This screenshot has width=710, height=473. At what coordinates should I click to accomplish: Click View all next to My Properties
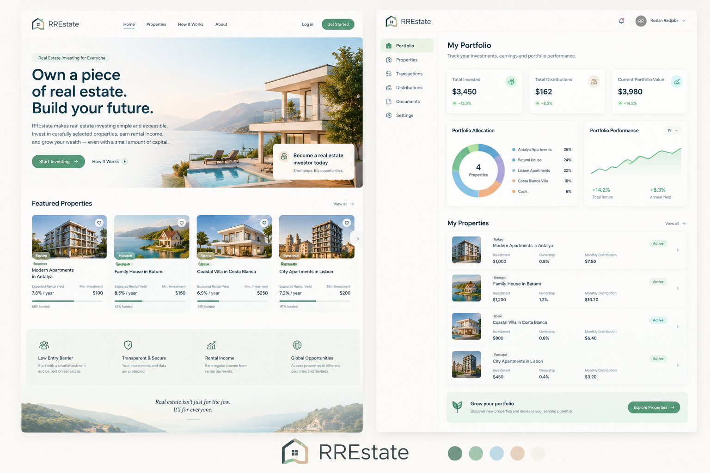(675, 224)
